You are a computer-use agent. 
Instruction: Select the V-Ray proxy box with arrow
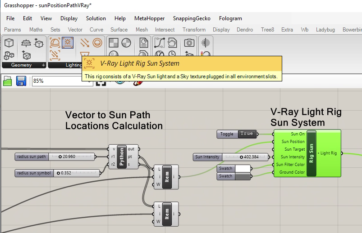[x=39, y=43]
